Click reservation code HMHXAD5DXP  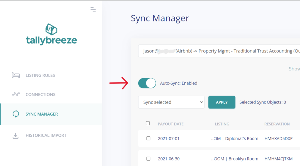coord(278,138)
